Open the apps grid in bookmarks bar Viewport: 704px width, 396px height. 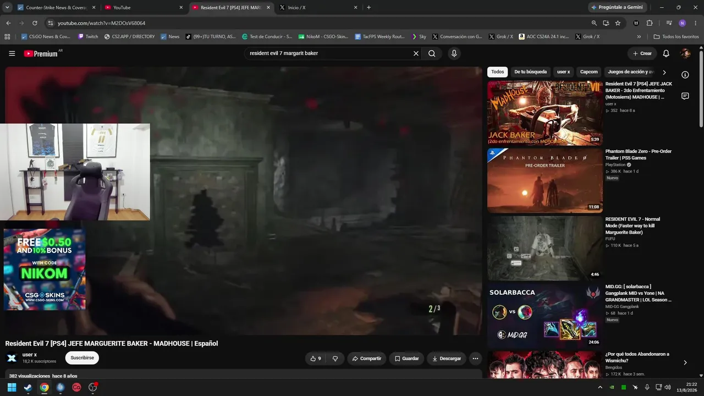(7, 36)
